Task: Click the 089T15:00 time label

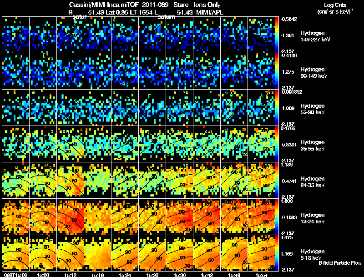Action: [x=15, y=275]
